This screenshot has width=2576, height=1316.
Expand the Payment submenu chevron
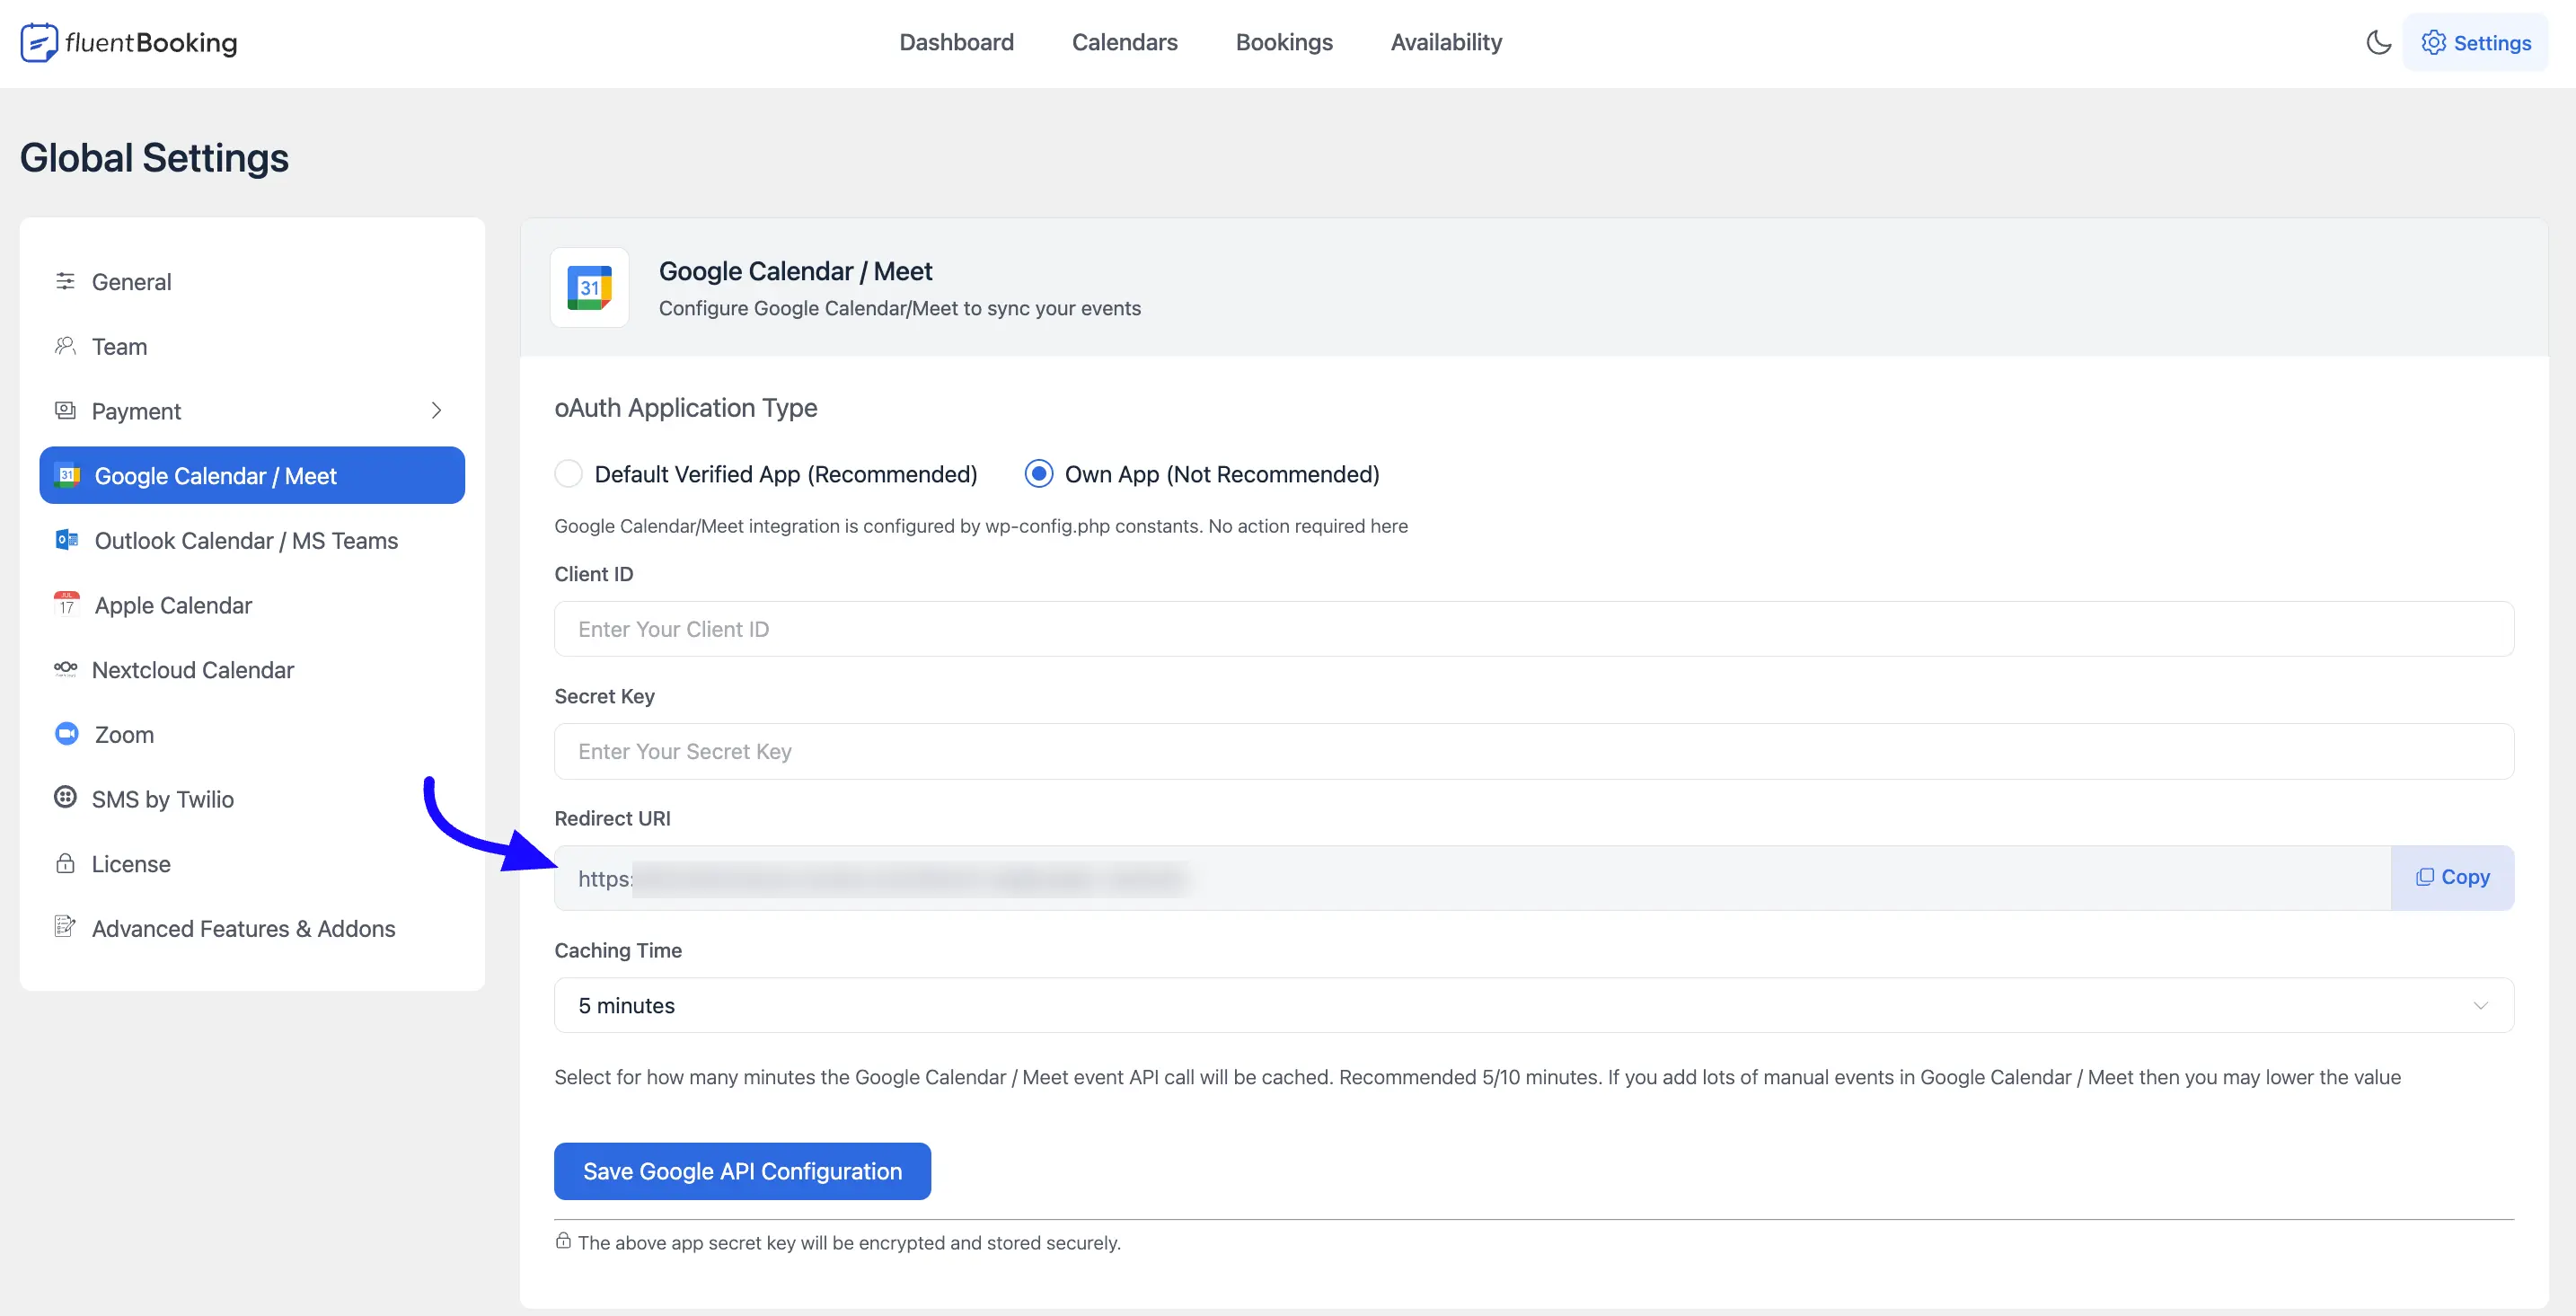(436, 410)
